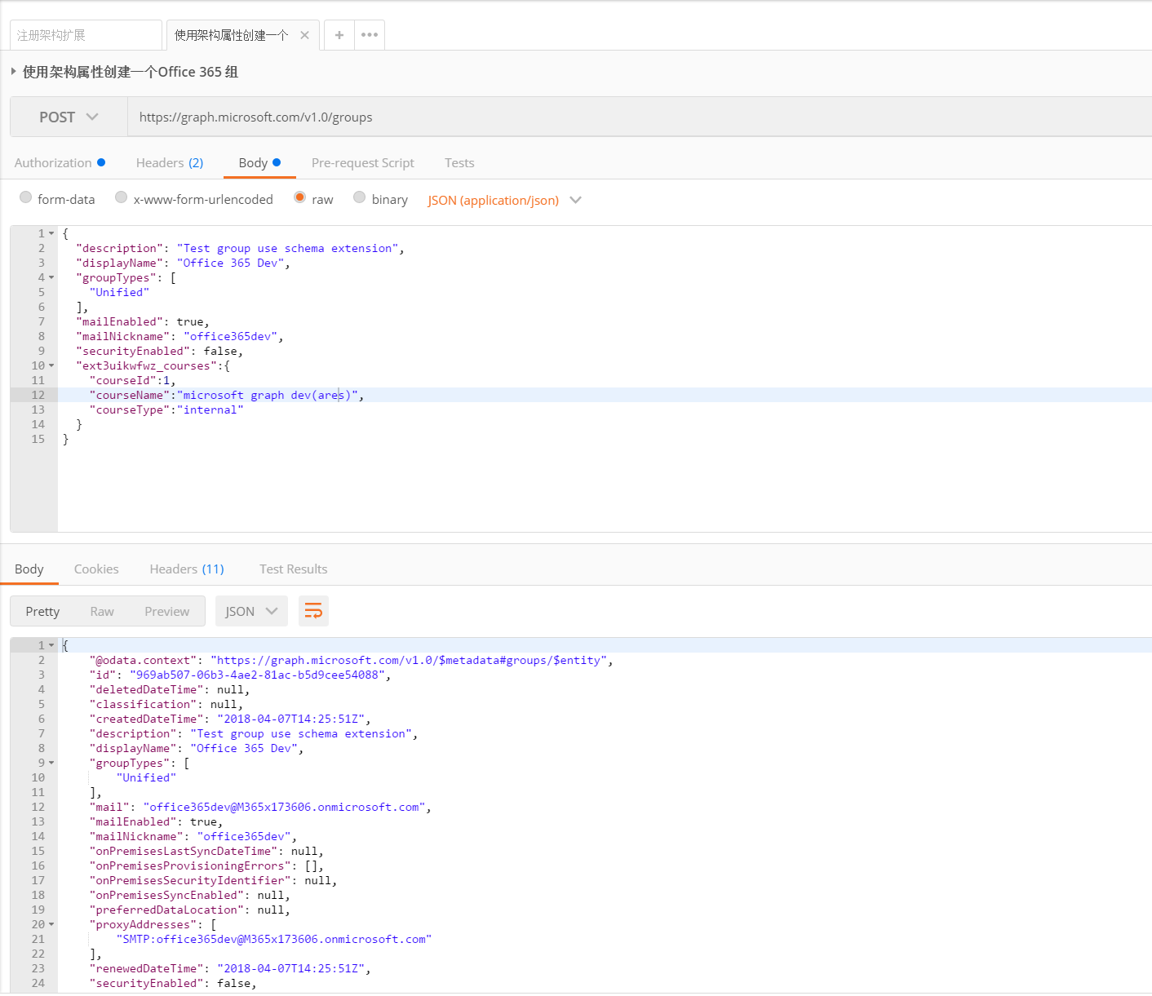Select form-data body type
Image resolution: width=1152 pixels, height=996 pixels.
click(x=26, y=197)
